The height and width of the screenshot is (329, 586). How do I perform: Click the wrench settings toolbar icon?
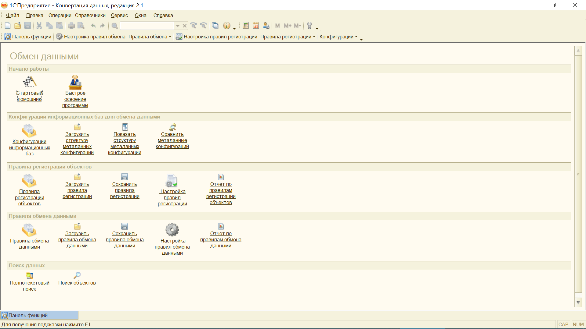pos(309,26)
